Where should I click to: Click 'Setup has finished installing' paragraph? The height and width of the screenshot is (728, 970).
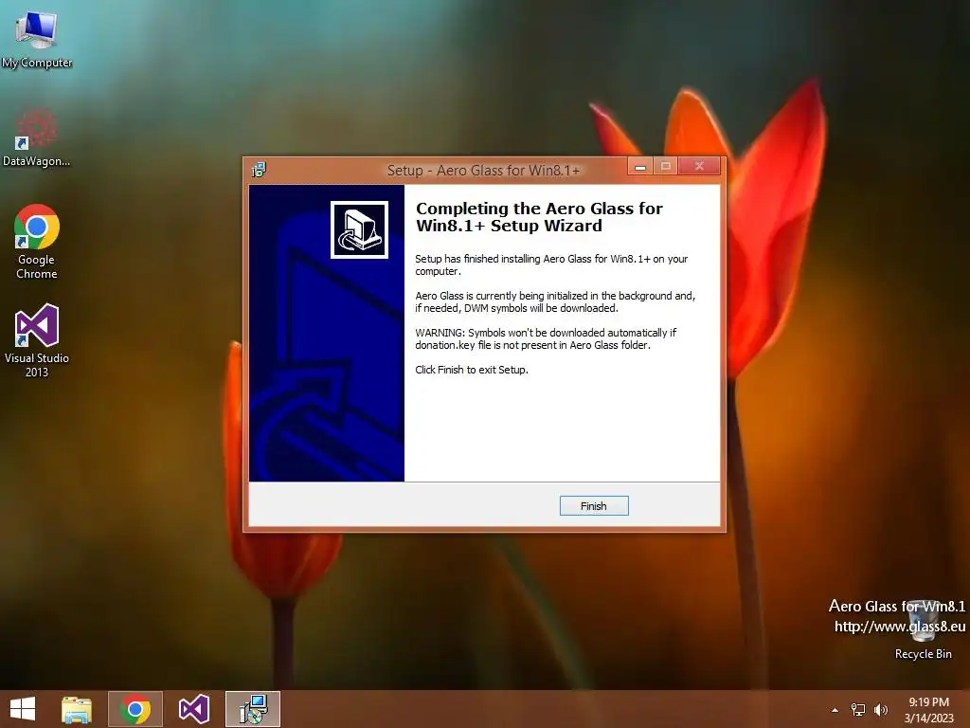551,265
